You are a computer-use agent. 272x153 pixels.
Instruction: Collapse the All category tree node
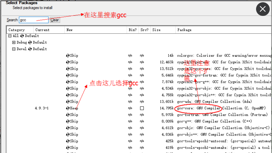(x=10, y=36)
